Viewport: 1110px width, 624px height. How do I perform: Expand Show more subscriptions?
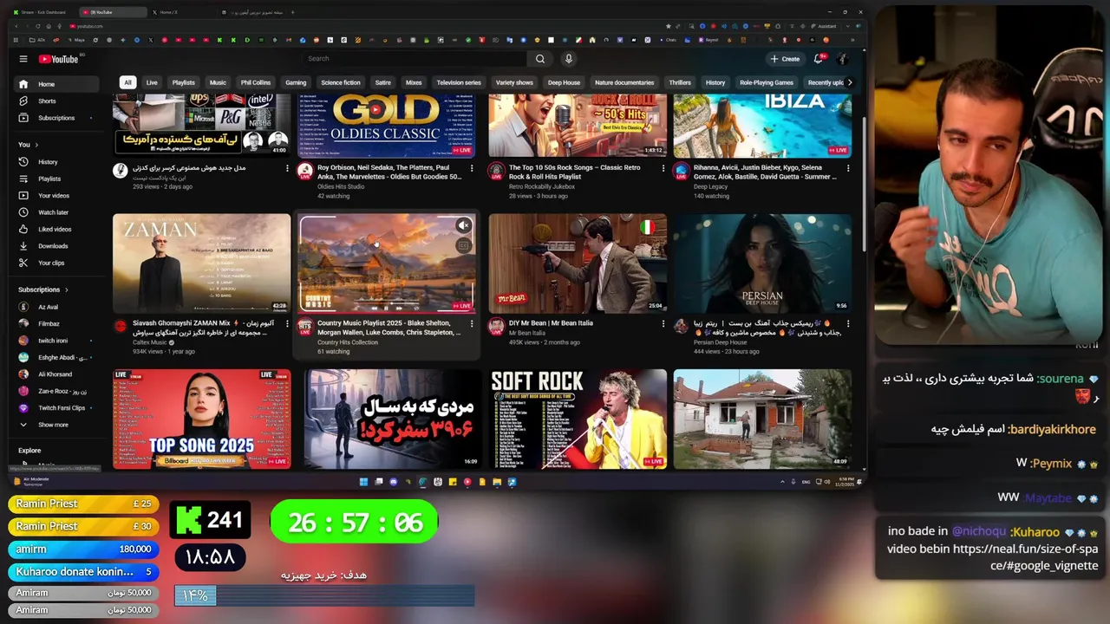58,425
